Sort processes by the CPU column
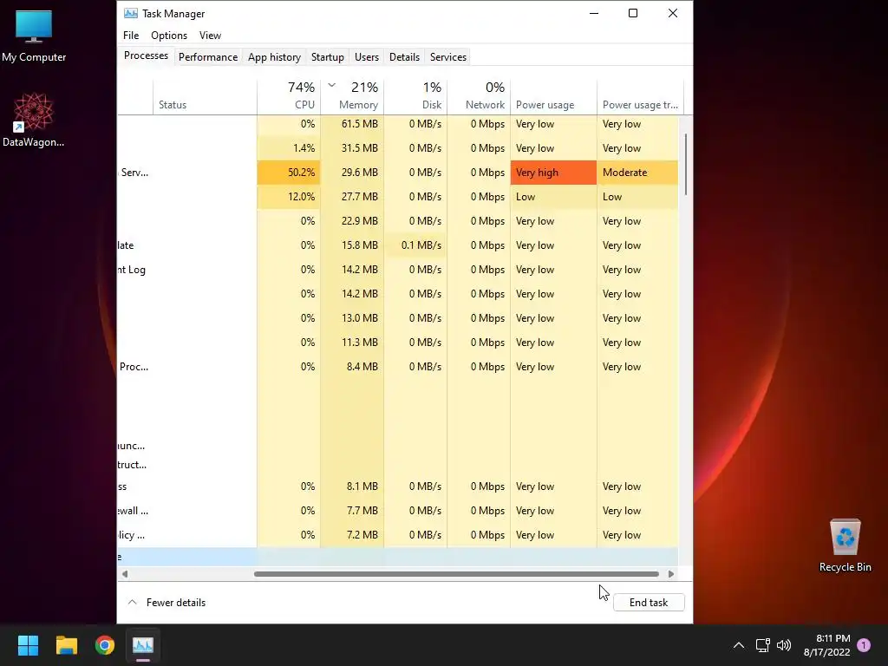This screenshot has height=666, width=888. 289,97
